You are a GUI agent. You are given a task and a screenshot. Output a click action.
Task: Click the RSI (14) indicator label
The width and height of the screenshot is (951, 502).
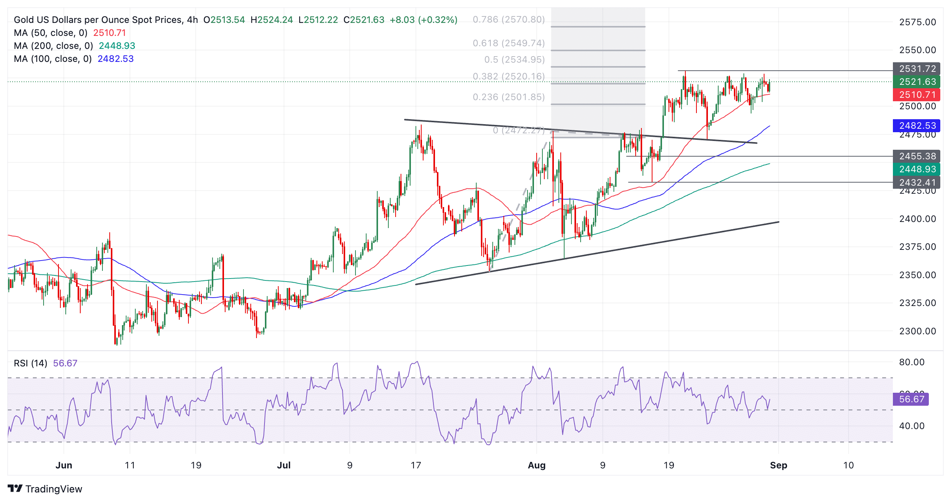[31, 363]
